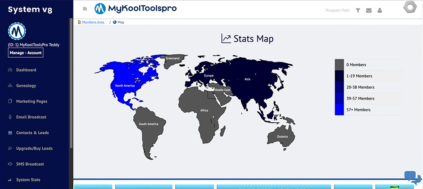Click the hamburger menu toggle icon
The width and height of the screenshot is (423, 189).
click(85, 9)
